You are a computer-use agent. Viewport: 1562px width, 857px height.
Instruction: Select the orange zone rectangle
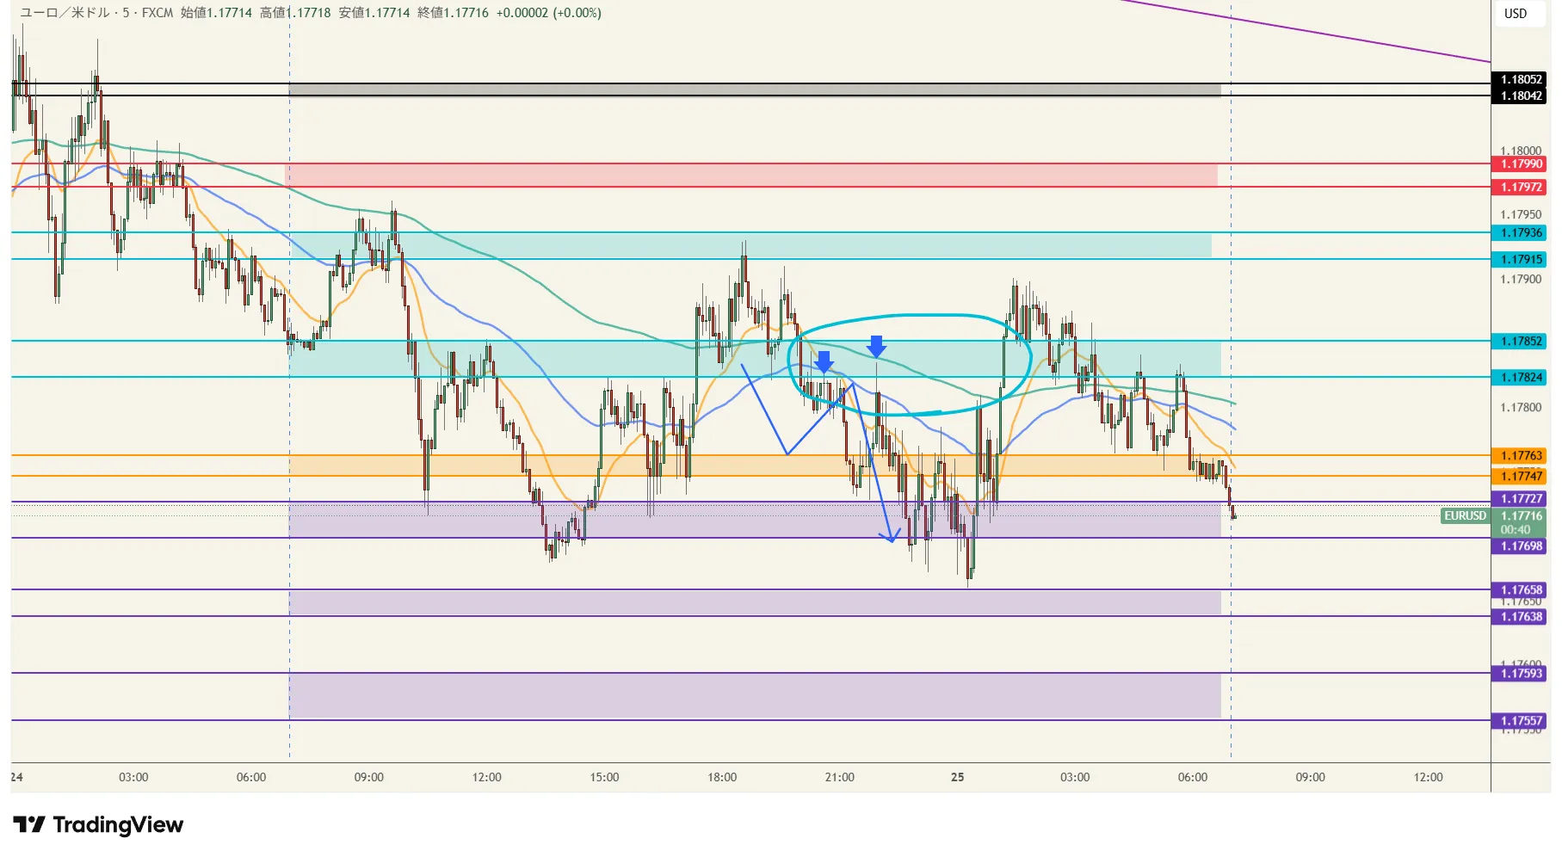click(x=755, y=465)
